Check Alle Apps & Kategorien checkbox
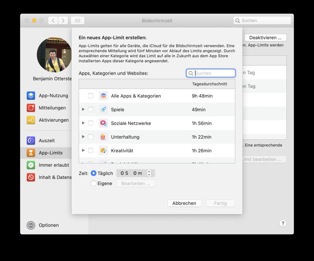Image resolution: width=314 pixels, height=261 pixels. pyautogui.click(x=91, y=96)
